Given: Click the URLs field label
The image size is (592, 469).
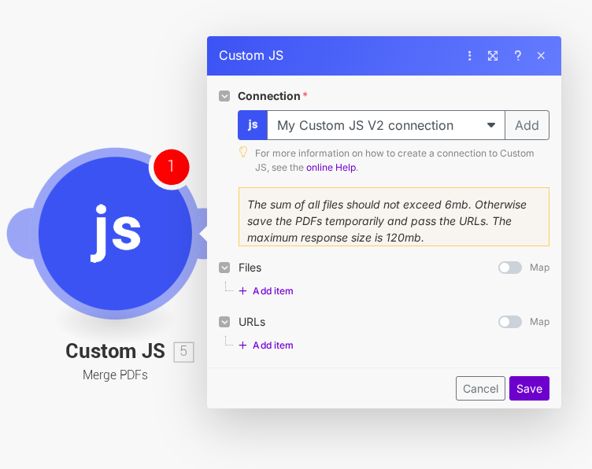Looking at the screenshot, I should tap(252, 322).
